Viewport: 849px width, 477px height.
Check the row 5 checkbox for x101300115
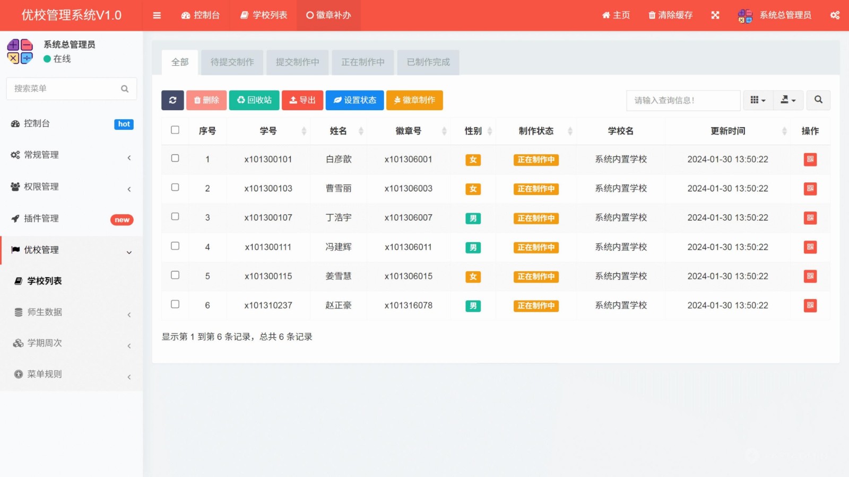175,275
